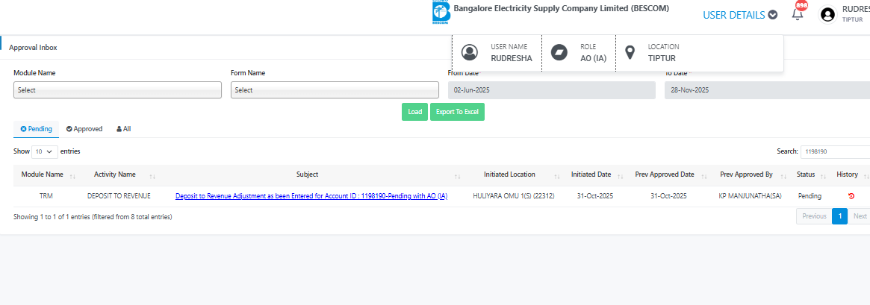Screen dimensions: 870x305
Task: Click the AO (IA) role value
Action: 593,58
